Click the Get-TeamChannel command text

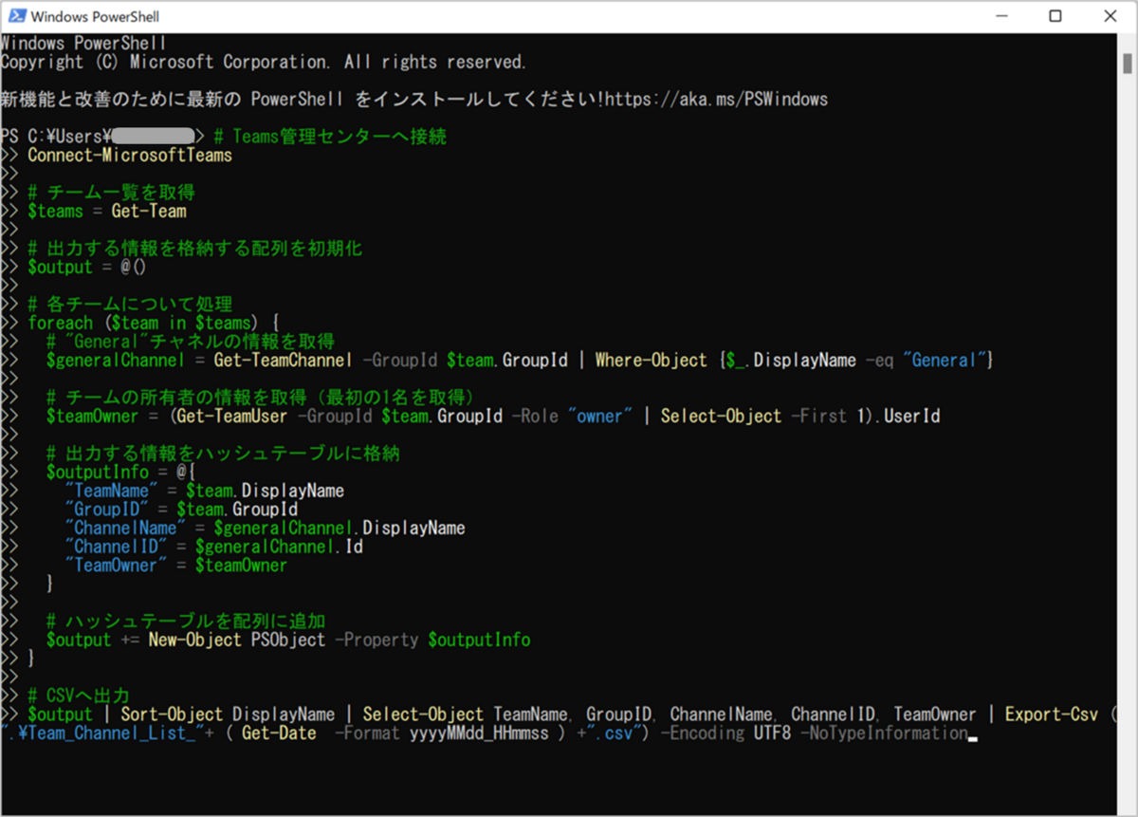[284, 360]
